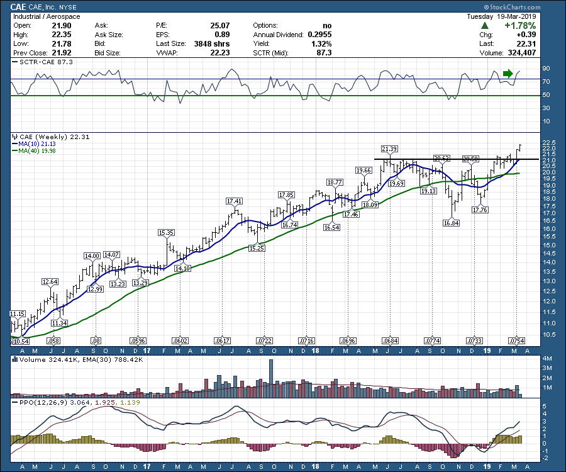Viewport: 566px width, 472px height.
Task: Click the 18.77 high price label
Action: tap(335, 183)
